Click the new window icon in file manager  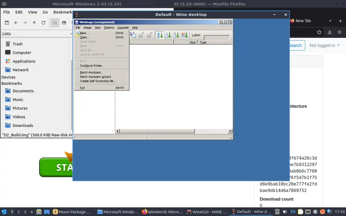pyautogui.click(x=7, y=23)
